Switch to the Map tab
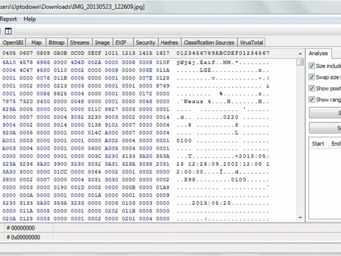341x256 pixels. coord(36,42)
